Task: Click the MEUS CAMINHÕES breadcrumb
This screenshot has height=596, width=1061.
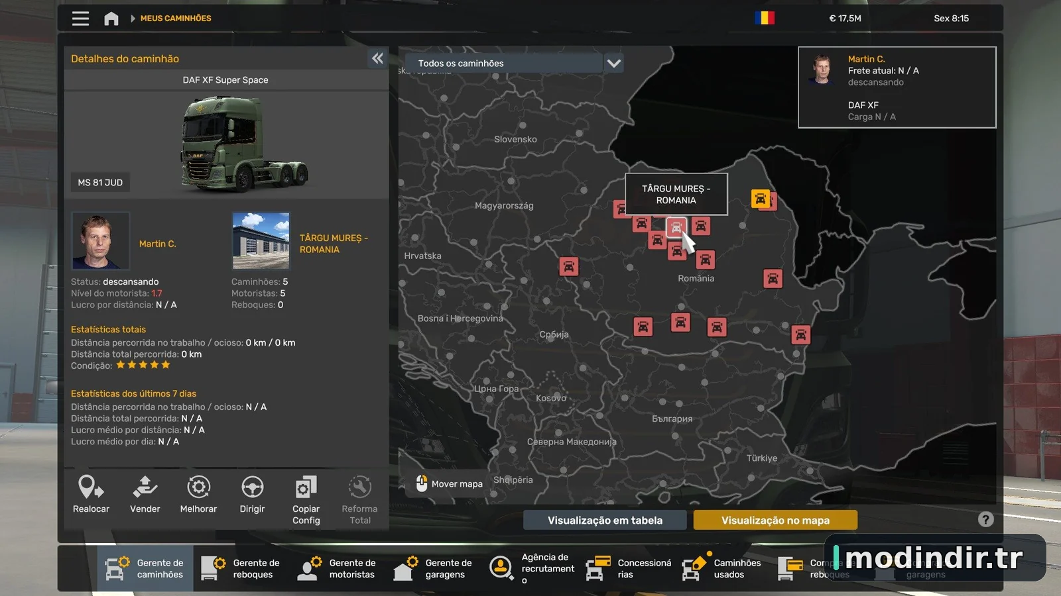Action: 176,19
